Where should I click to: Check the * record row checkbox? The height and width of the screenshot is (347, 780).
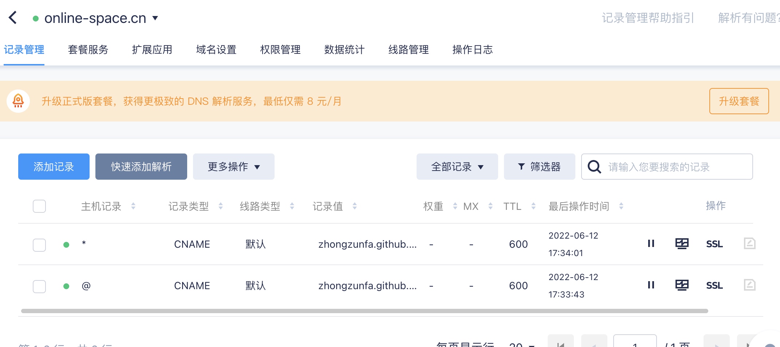[x=39, y=245]
